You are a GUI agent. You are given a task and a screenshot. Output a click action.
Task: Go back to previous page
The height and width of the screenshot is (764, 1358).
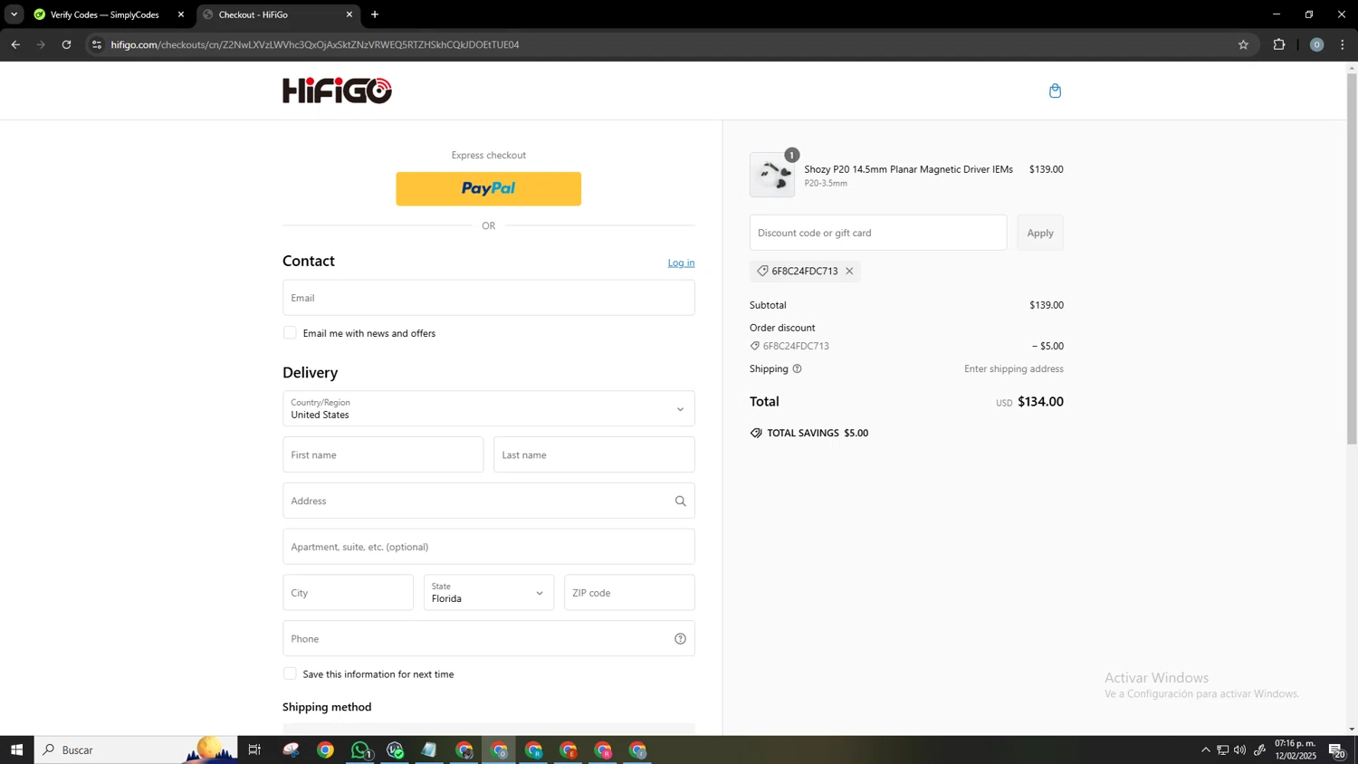15,44
